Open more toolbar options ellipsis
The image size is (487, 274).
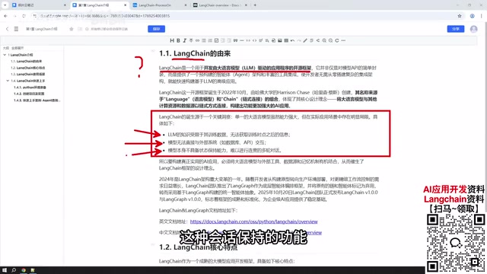click(343, 40)
